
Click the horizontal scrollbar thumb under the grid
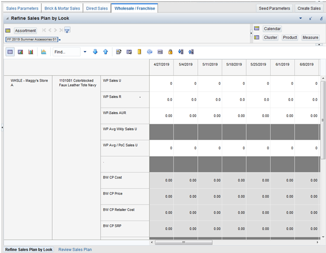(183, 242)
